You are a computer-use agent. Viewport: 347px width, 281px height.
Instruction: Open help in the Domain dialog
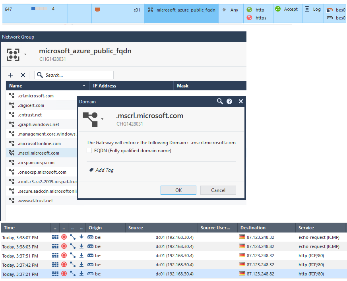coord(229,101)
